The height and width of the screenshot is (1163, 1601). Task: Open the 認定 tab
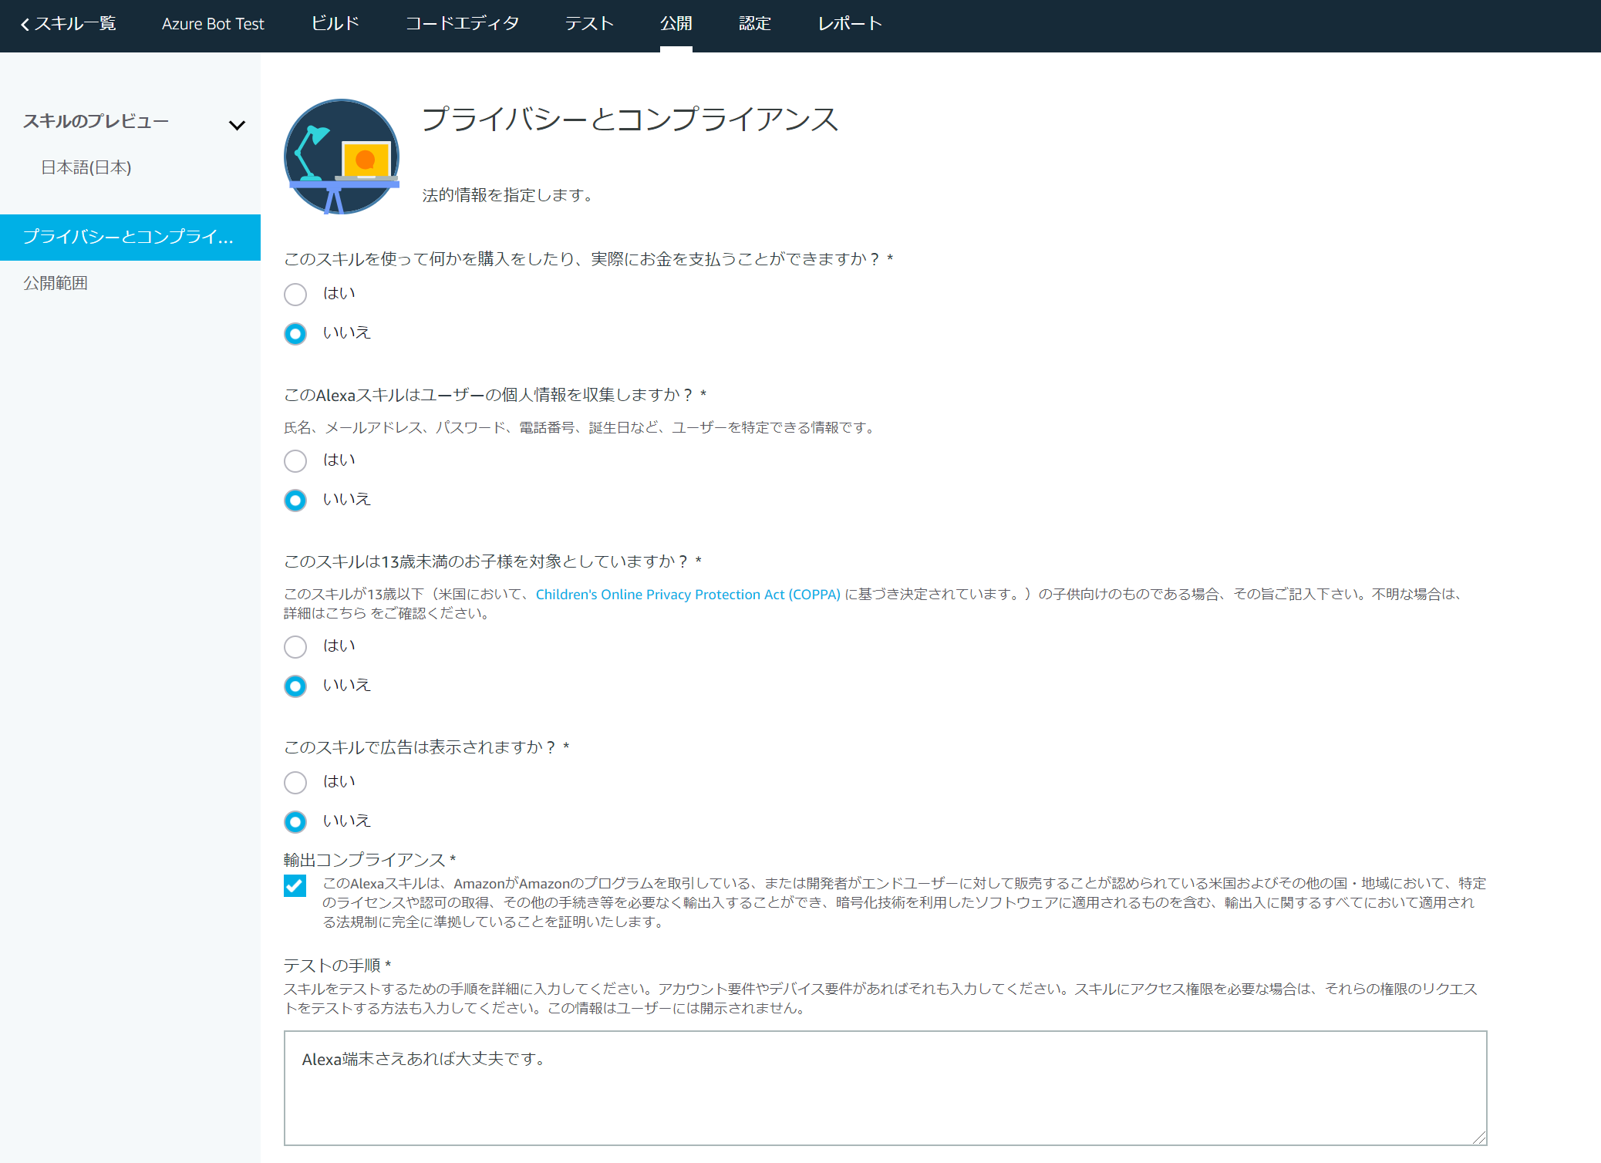pyautogui.click(x=754, y=24)
